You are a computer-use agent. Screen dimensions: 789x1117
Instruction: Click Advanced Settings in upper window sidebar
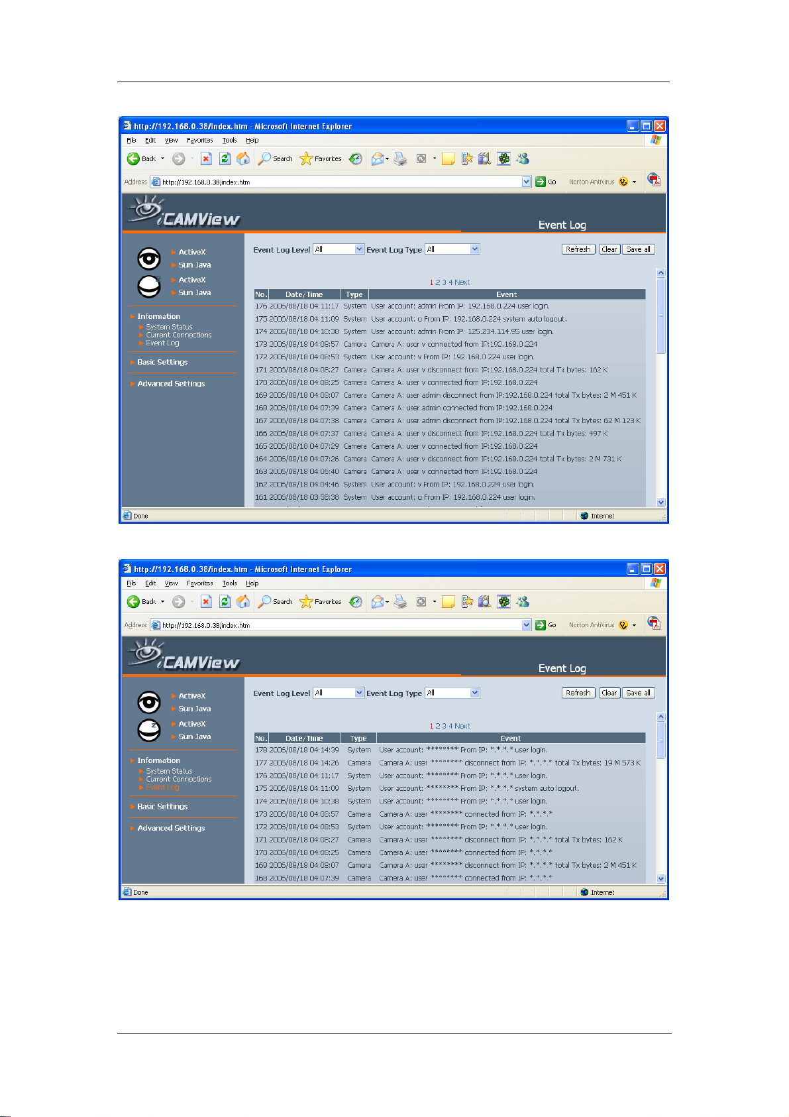(171, 383)
